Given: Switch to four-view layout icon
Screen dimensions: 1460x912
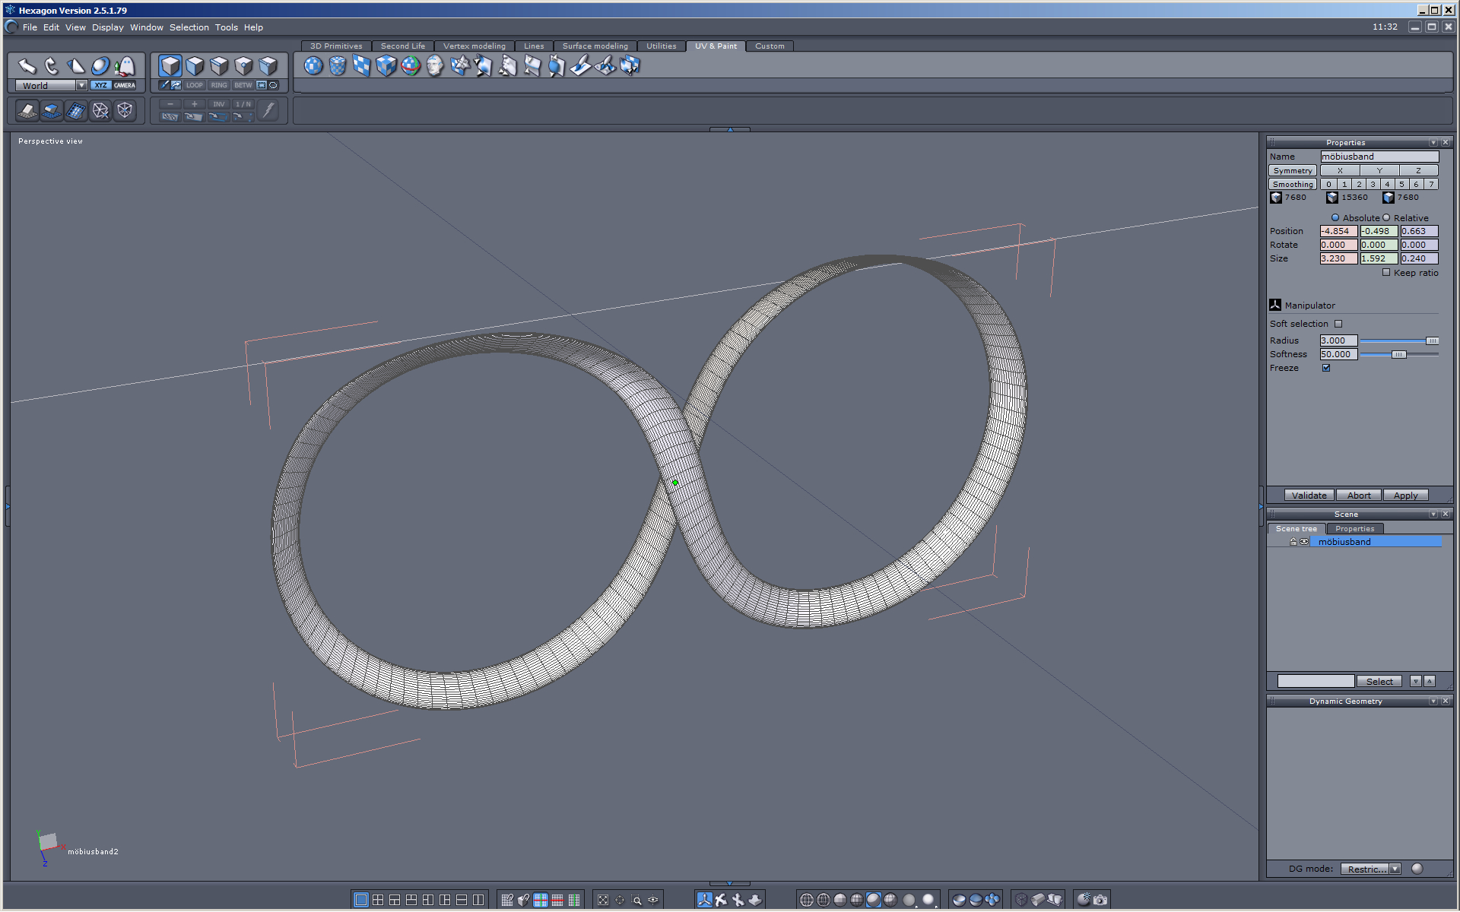Looking at the screenshot, I should pos(378,900).
